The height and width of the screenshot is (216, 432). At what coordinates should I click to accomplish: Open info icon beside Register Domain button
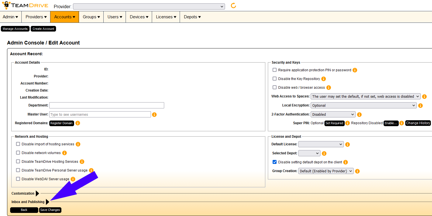pos(78,123)
